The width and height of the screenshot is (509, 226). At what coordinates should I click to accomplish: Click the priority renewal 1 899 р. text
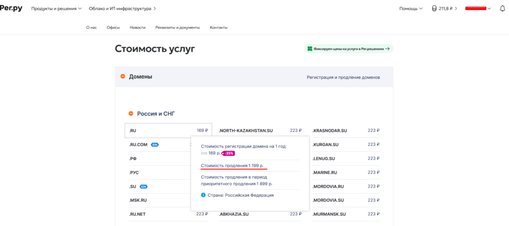coord(236,180)
